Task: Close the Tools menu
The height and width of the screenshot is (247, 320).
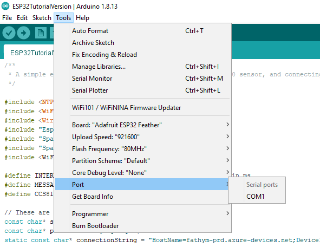Action: tap(63, 18)
